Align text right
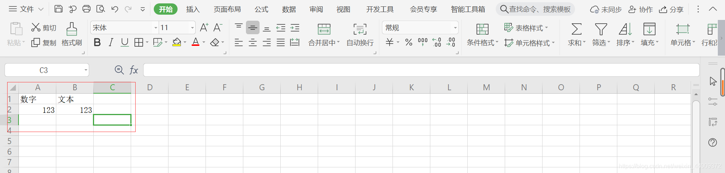Screen dimensions: 725x173 (x=267, y=42)
